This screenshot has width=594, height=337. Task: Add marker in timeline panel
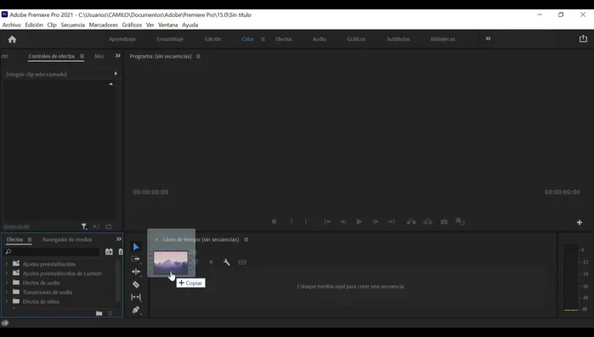click(211, 262)
